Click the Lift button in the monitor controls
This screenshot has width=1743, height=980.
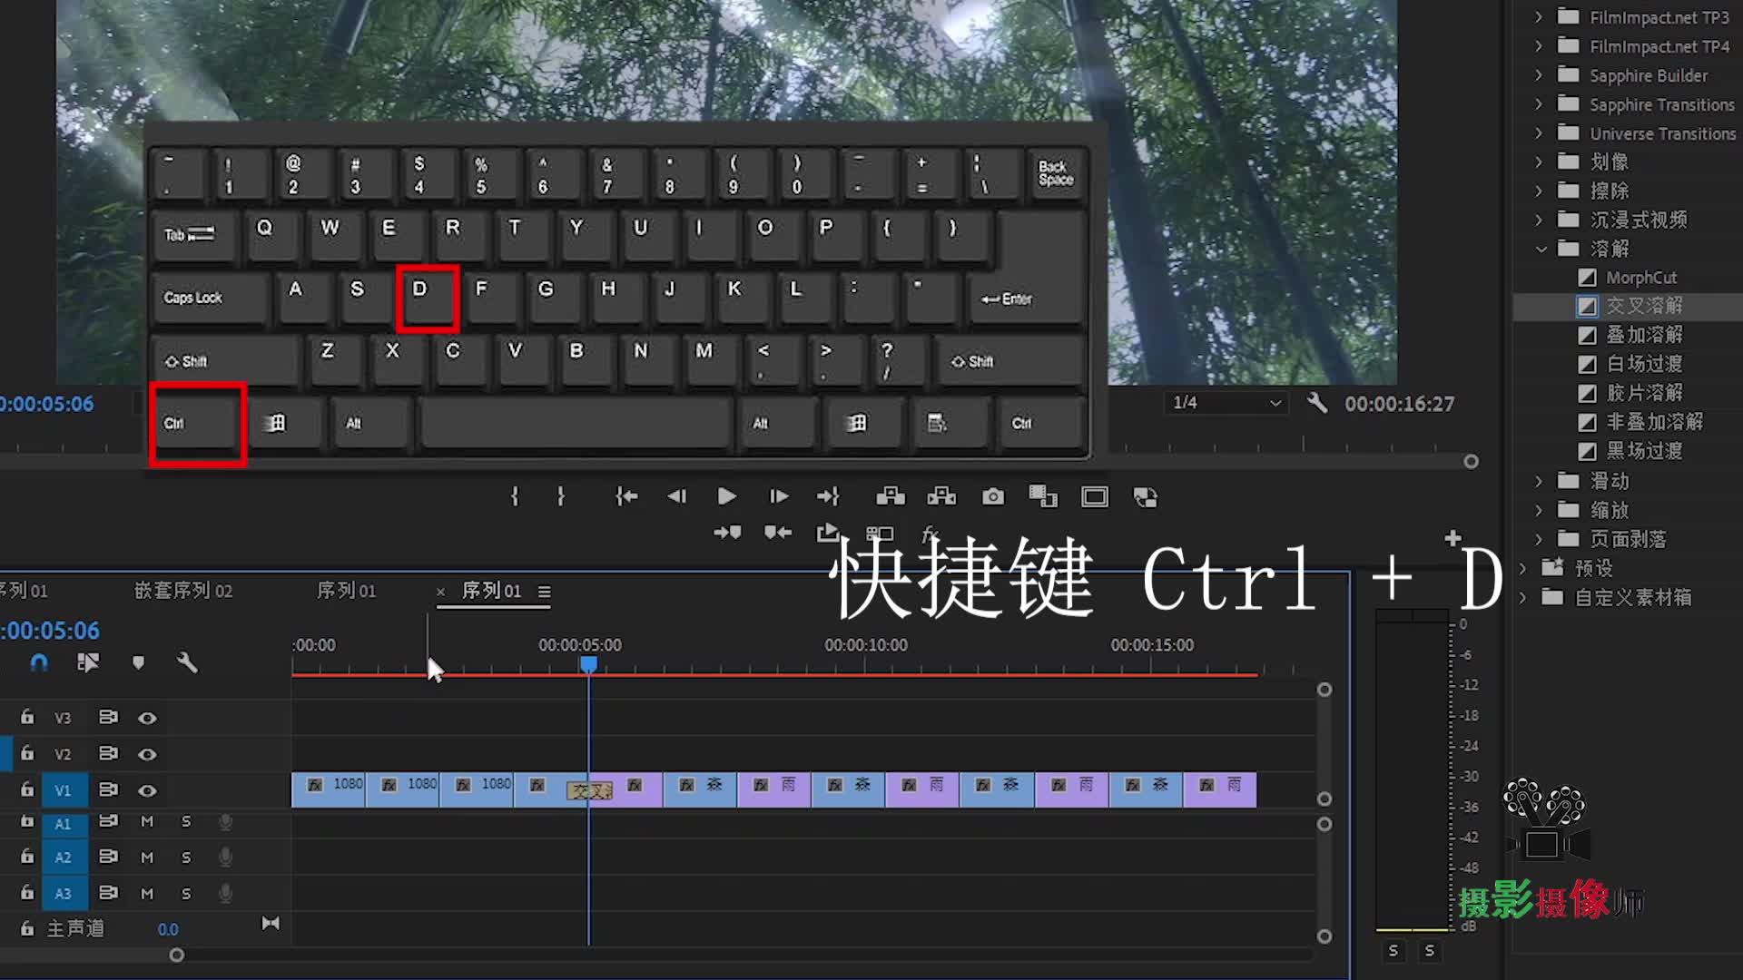890,496
